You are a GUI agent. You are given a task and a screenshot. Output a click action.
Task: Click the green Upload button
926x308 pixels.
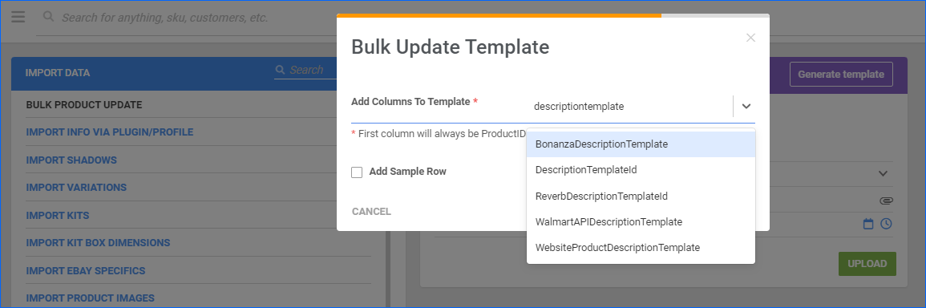867,264
